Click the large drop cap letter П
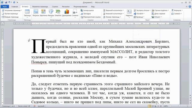The image size is (192, 108). [x=39, y=46]
